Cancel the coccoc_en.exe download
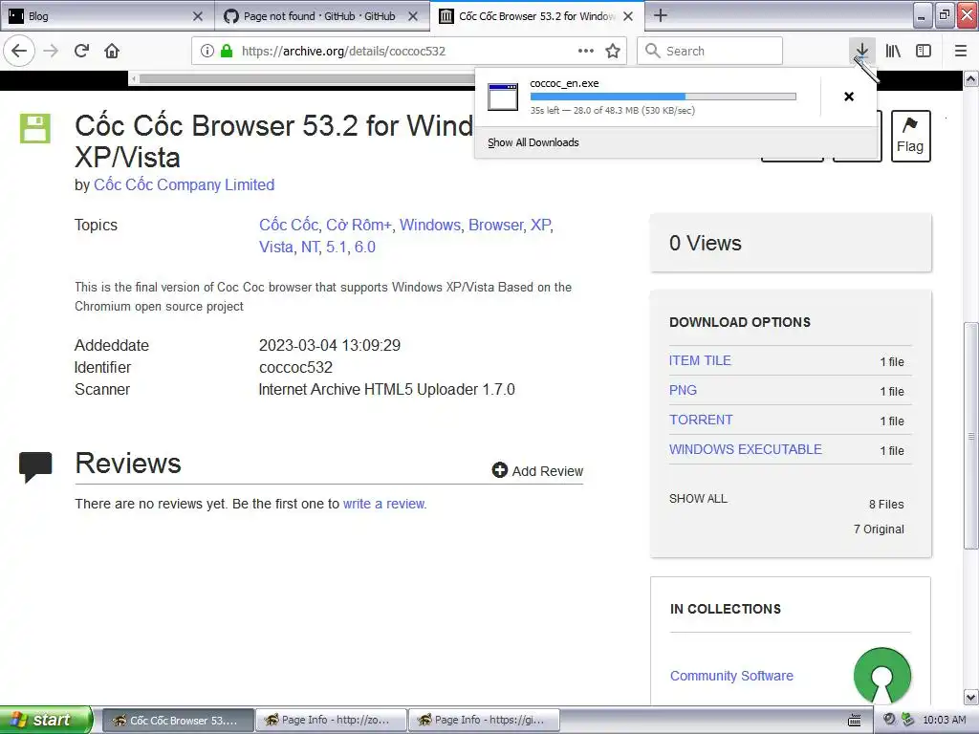Screen dimensions: 979x734 coord(849,97)
